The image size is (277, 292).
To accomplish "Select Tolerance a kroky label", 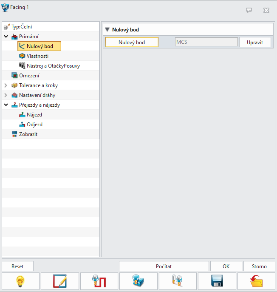I will (39, 85).
